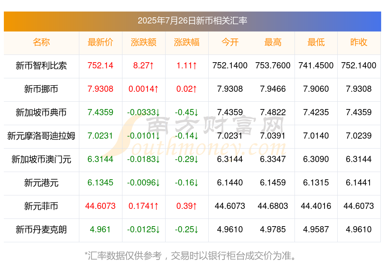
Task: Select the row name 新元菲币
Action: 41,206
